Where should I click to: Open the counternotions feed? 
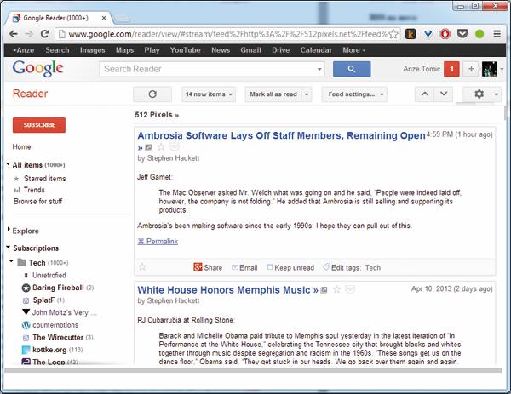(x=50, y=325)
